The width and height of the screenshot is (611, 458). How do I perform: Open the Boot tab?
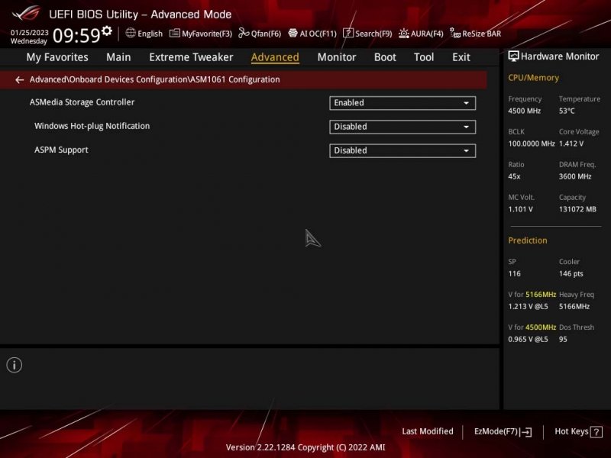pyautogui.click(x=385, y=57)
